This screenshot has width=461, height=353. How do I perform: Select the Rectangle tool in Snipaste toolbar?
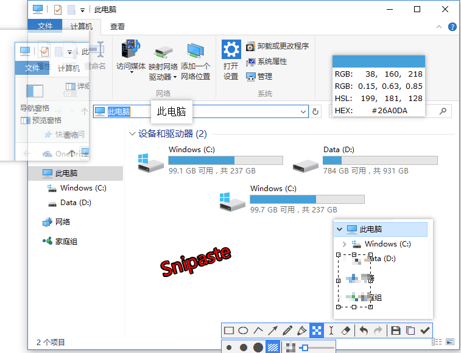point(229,330)
